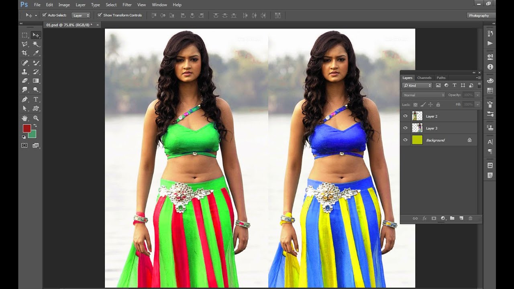
Task: Select the Horizontal Type tool
Action: click(x=36, y=99)
